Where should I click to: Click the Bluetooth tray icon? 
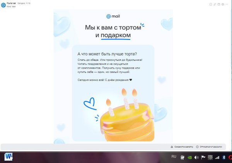pos(224,157)
